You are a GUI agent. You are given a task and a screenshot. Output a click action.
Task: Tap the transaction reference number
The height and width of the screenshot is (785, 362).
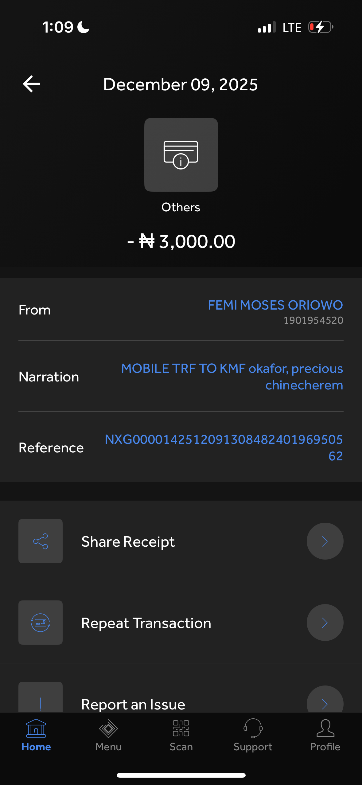pyautogui.click(x=224, y=447)
